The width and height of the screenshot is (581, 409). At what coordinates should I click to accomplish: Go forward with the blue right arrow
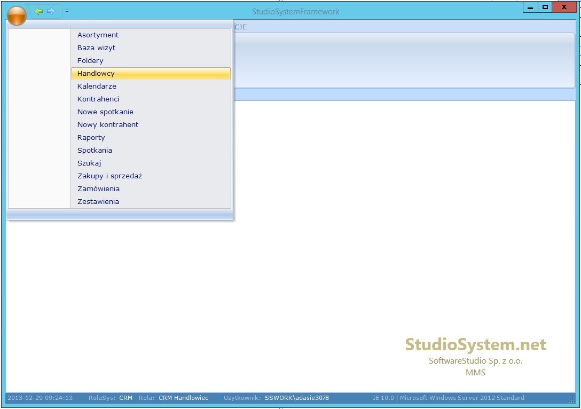click(51, 12)
